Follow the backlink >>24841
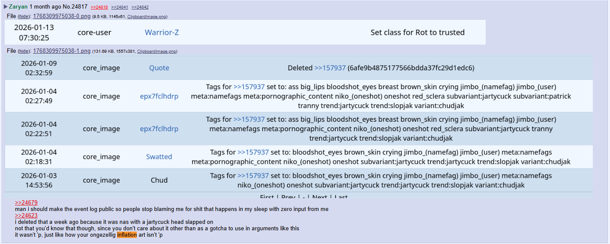610x244 pixels. point(120,7)
